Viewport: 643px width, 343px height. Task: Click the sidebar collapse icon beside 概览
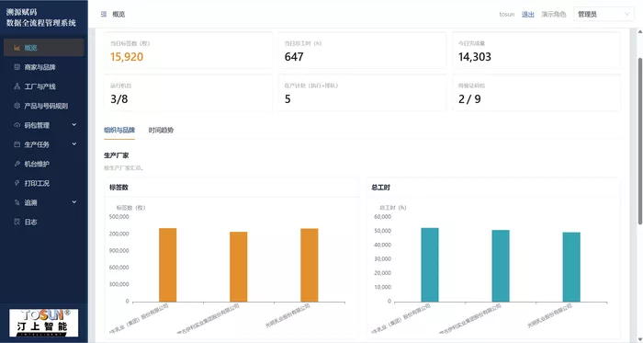104,14
